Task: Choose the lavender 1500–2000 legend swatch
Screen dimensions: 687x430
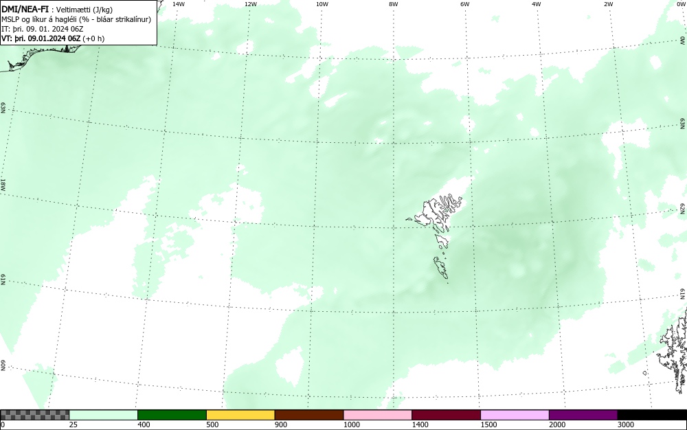Action: (515, 415)
